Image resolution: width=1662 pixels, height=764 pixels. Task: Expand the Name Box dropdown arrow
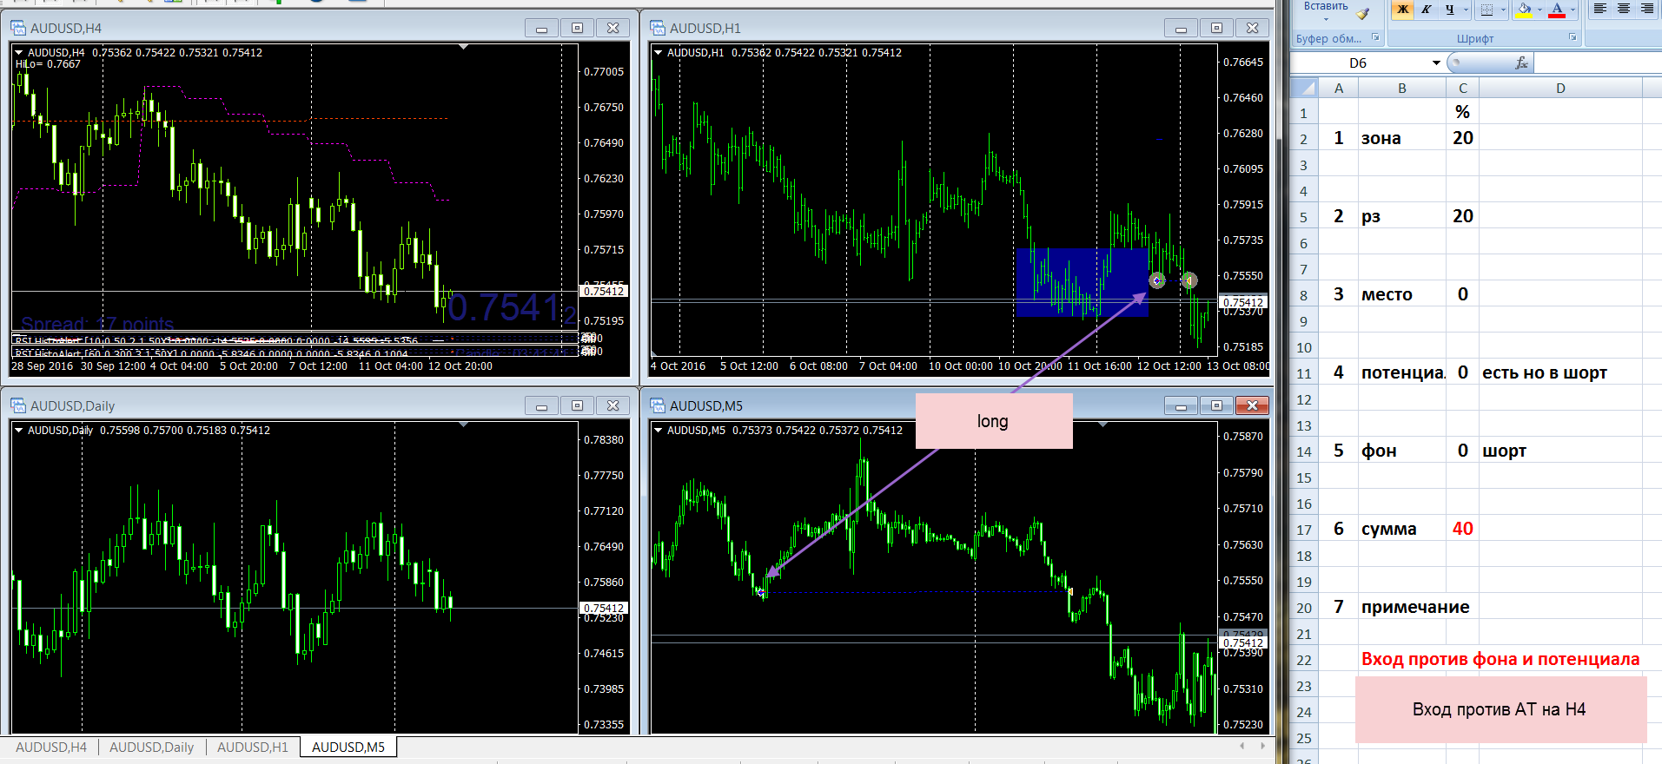tap(1436, 63)
